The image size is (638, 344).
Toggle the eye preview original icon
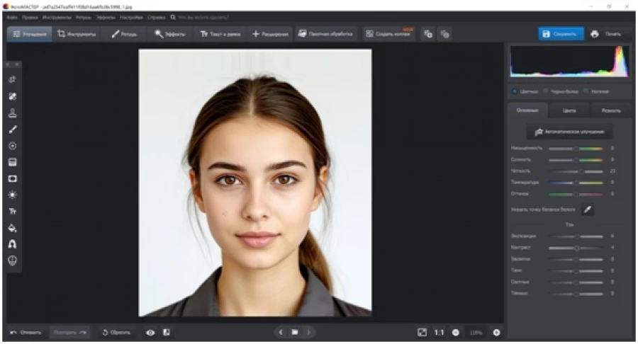click(x=150, y=332)
